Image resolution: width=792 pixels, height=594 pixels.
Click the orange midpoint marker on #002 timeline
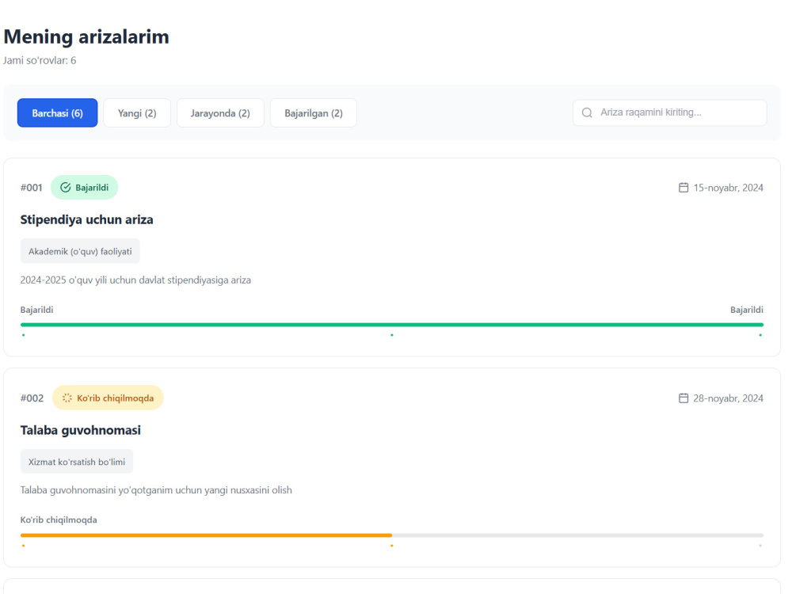[392, 545]
